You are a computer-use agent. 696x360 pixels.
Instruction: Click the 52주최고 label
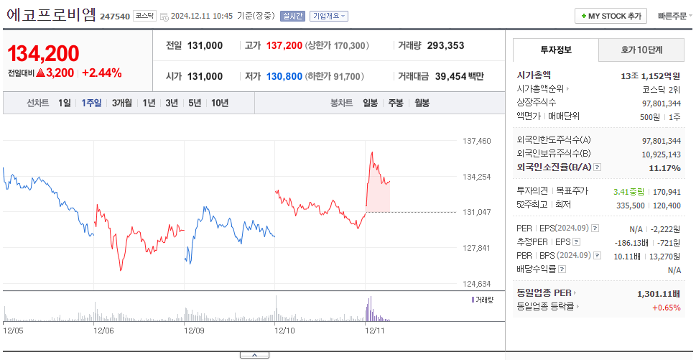(532, 205)
